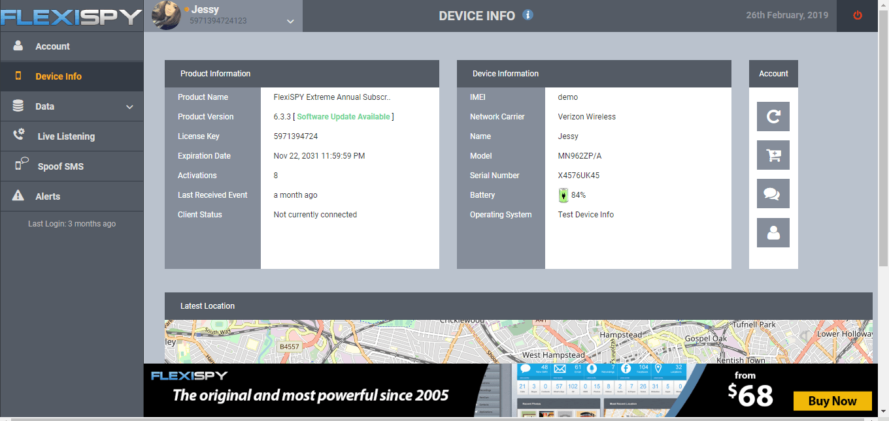Click the Device Information panel header
The height and width of the screenshot is (421, 889).
pyautogui.click(x=594, y=74)
